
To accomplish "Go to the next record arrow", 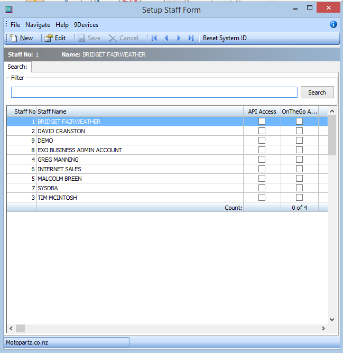I will [x=179, y=38].
